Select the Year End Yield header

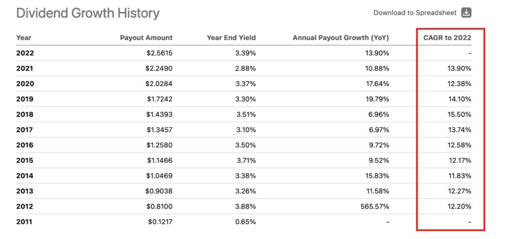click(231, 37)
